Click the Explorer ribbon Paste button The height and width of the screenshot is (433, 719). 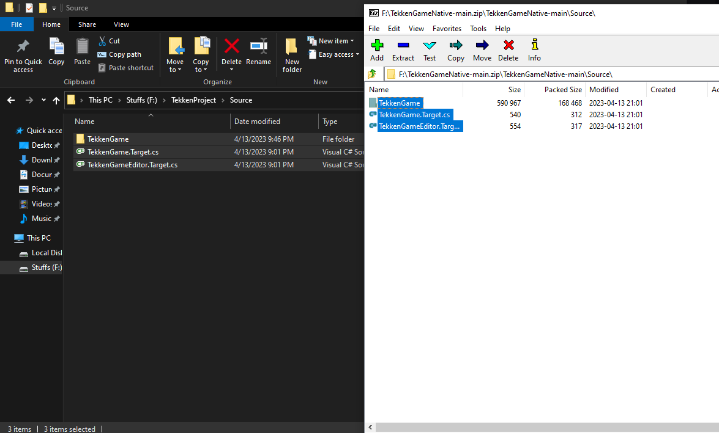[82, 51]
